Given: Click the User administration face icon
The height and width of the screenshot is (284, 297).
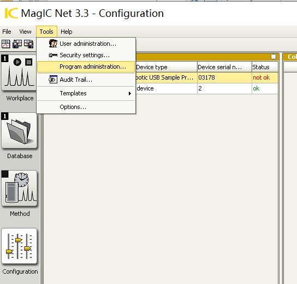Looking at the screenshot, I should [53, 44].
